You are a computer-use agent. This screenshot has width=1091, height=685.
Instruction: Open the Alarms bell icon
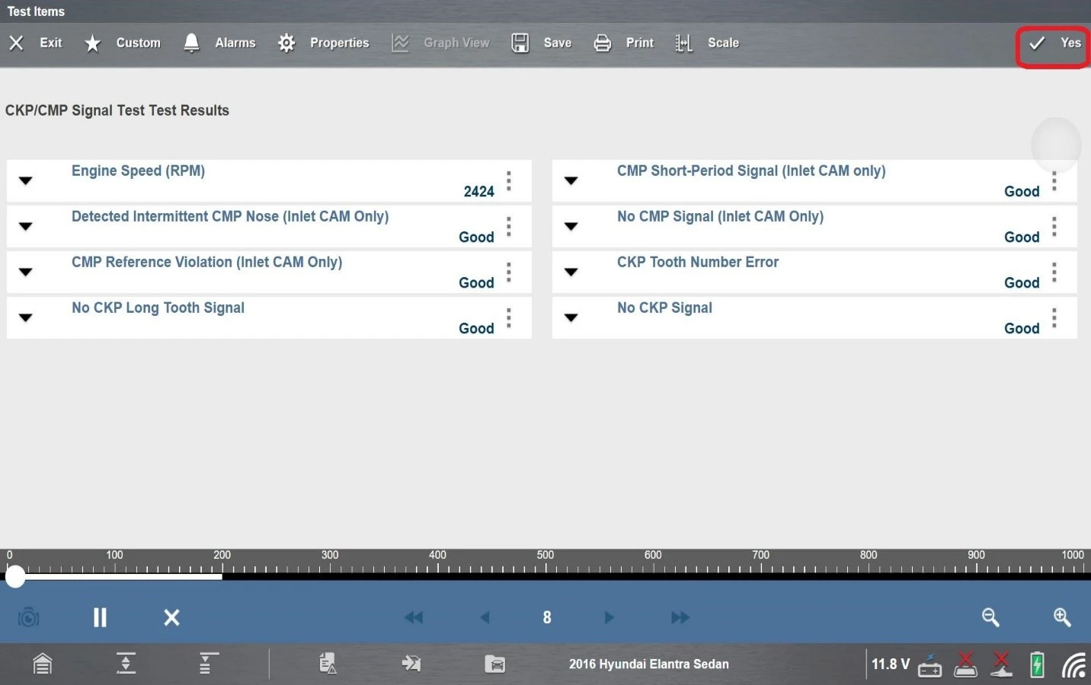[191, 43]
